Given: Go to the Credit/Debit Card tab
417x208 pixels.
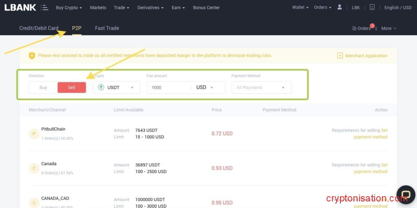Looking at the screenshot, I should click(39, 28).
